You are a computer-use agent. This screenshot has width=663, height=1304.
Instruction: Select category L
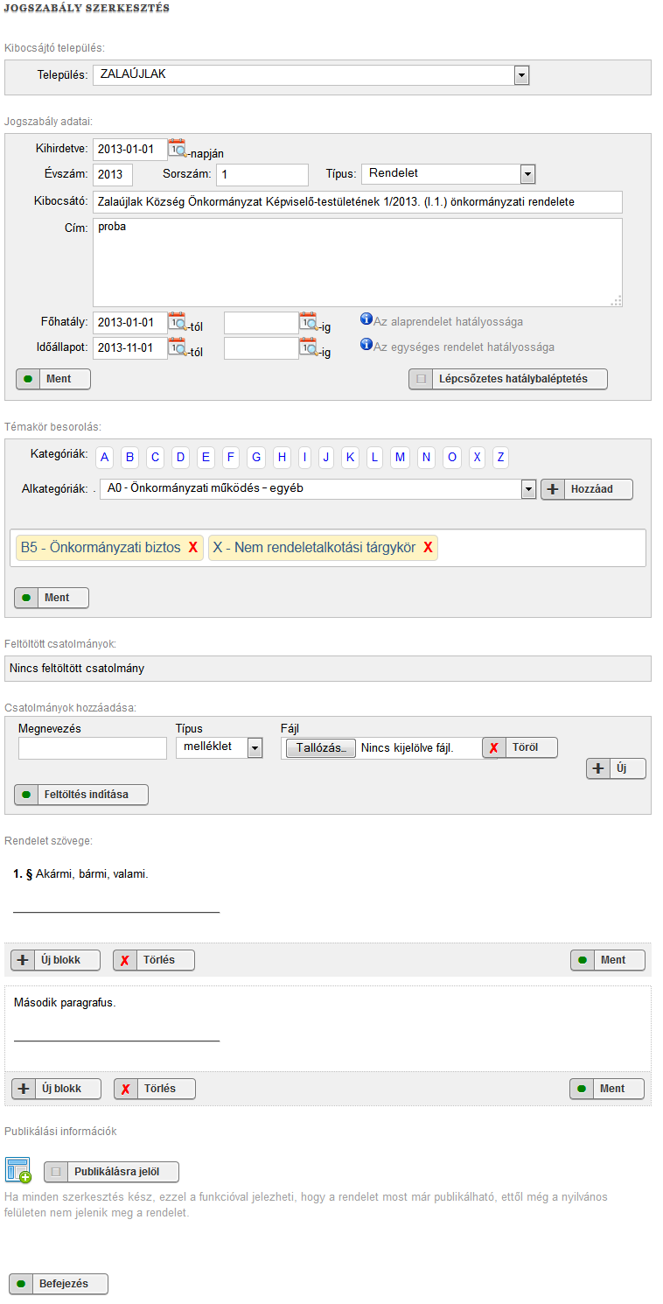374,457
